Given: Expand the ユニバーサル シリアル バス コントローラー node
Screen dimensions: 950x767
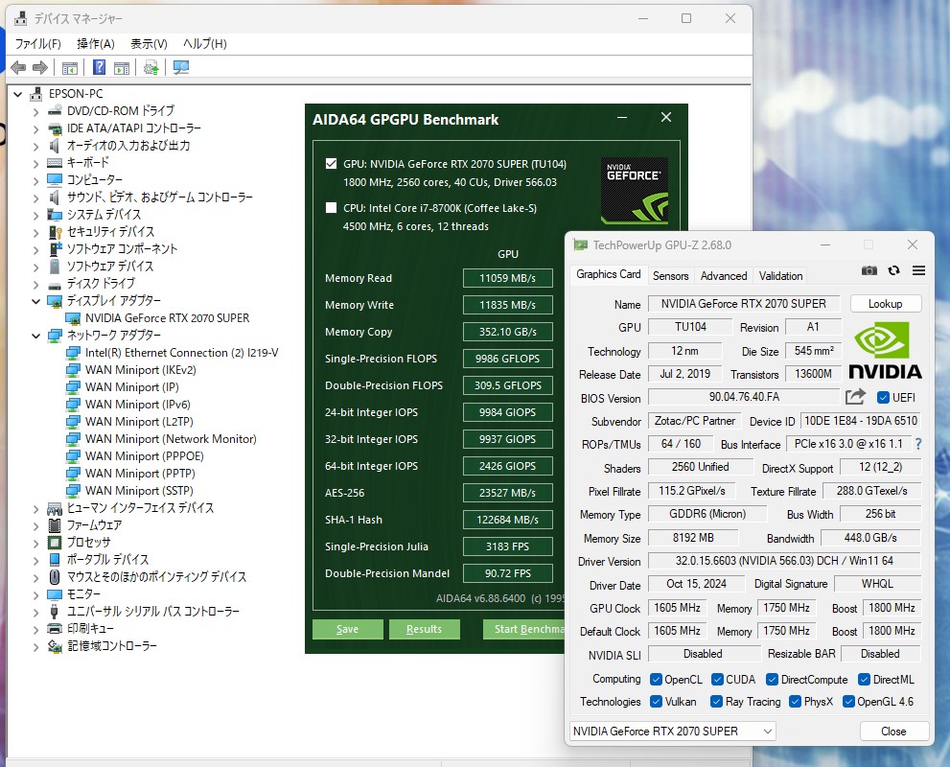Looking at the screenshot, I should 35,613.
